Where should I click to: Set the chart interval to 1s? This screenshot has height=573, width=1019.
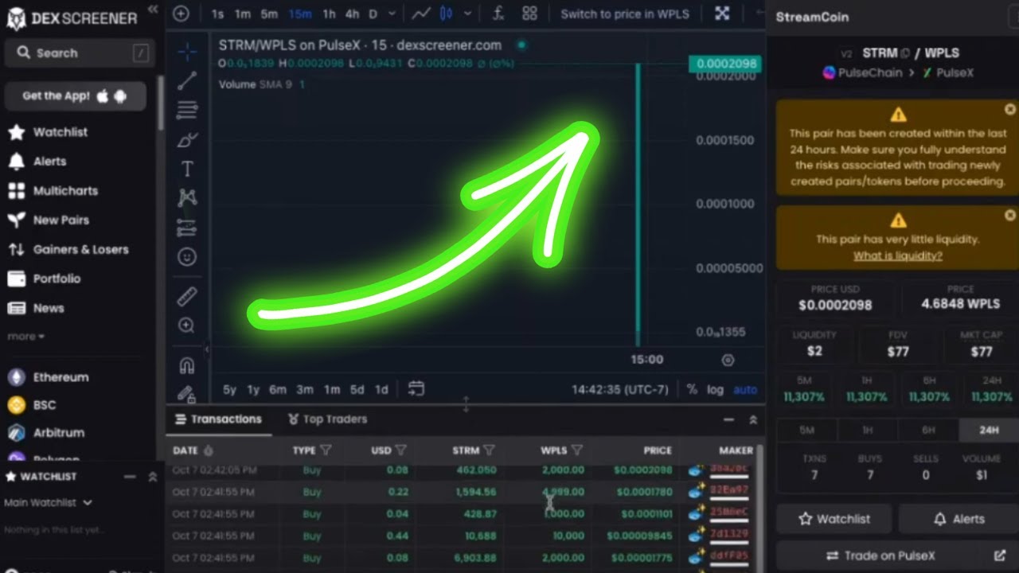point(217,14)
